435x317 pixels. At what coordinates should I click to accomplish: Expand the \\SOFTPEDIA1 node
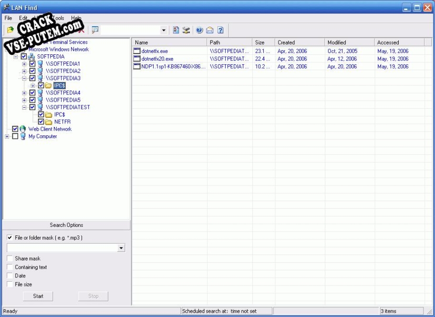[24, 64]
